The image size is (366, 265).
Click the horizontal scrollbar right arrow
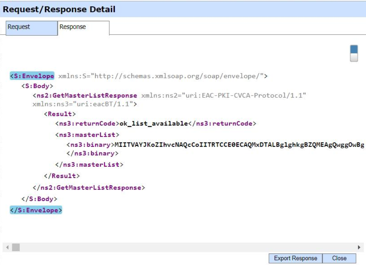pyautogui.click(x=359, y=247)
